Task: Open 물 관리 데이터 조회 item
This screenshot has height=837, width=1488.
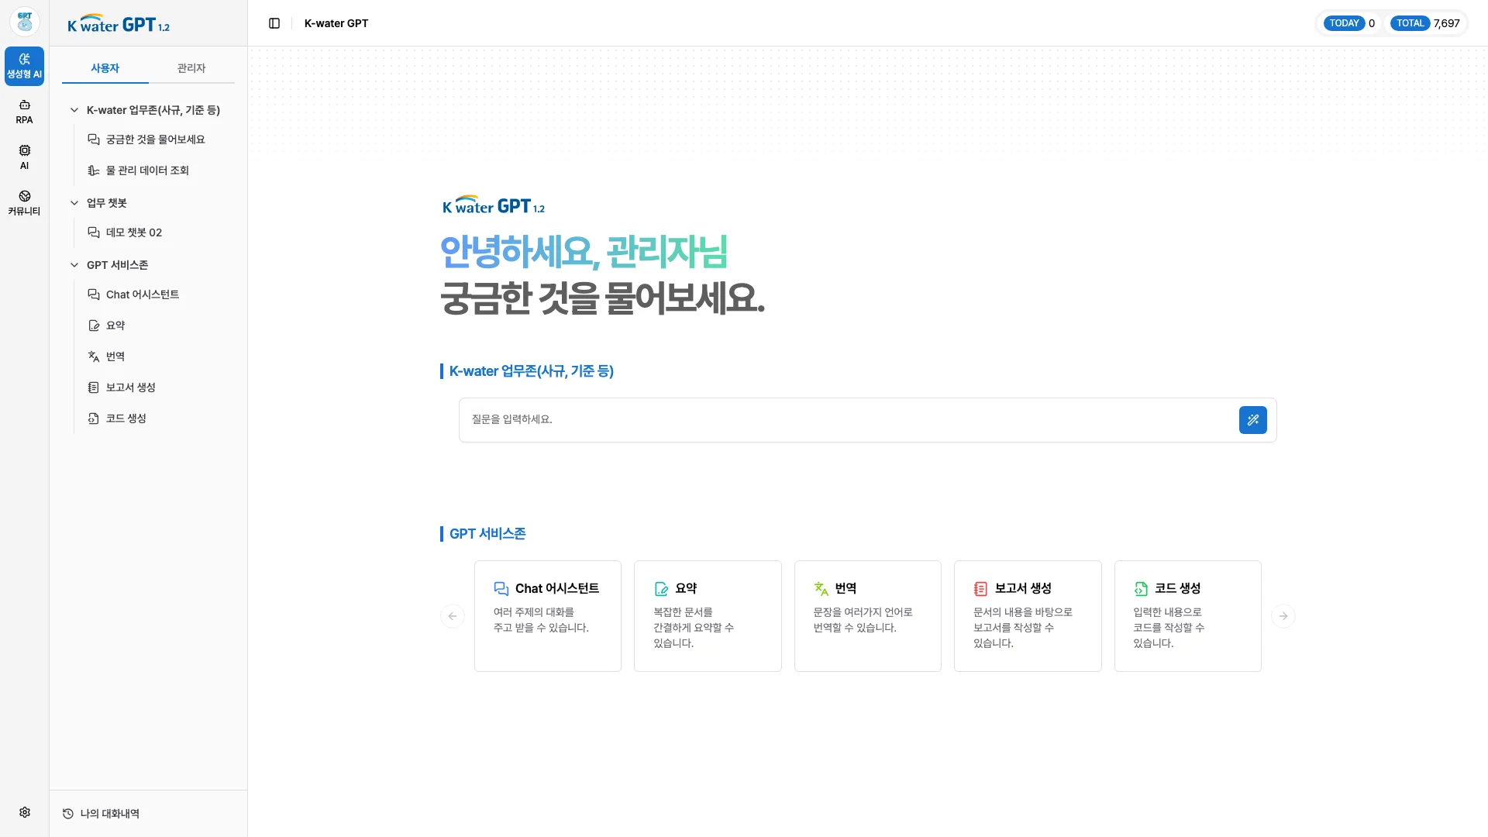Action: pyautogui.click(x=147, y=170)
